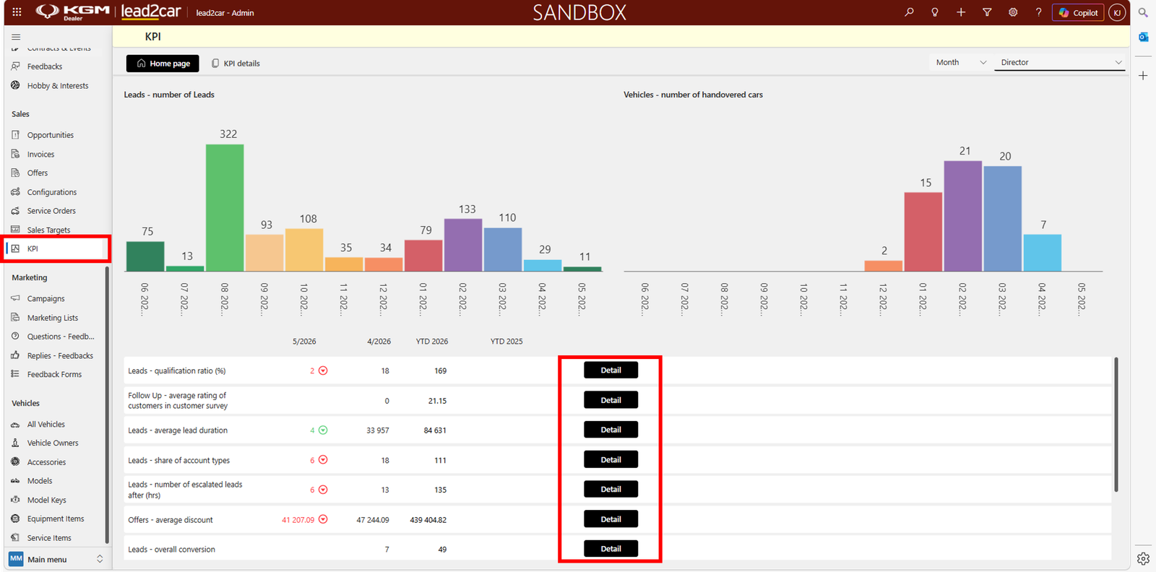Image resolution: width=1156 pixels, height=572 pixels.
Task: Collapse the sidebar with the hamburger icon
Action: coord(16,37)
